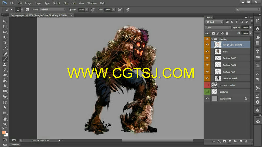The image size is (262, 147).
Task: Toggle pressure for opacity button
Action: tap(93, 10)
